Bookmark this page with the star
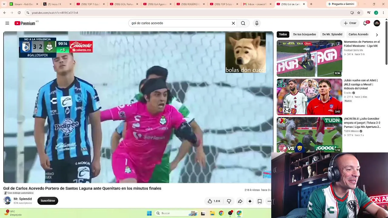This screenshot has height=218, width=388. [x=359, y=13]
